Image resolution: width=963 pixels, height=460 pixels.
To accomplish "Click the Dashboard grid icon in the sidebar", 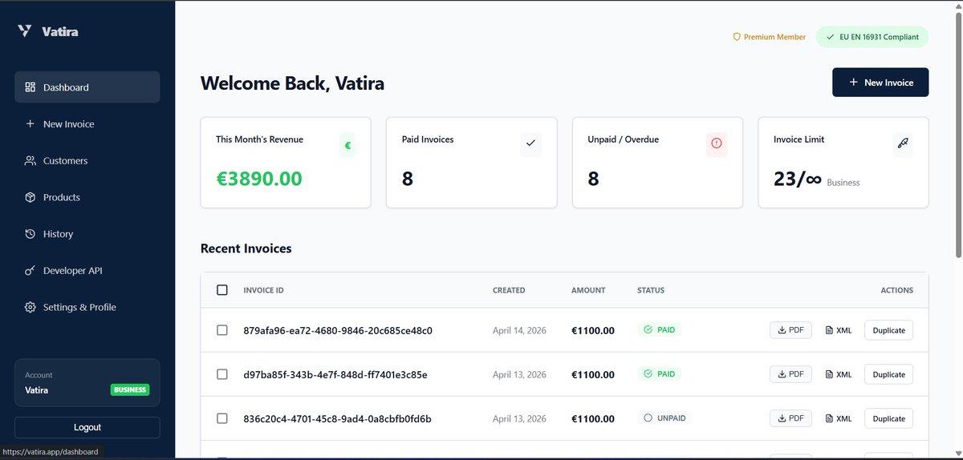I will pyautogui.click(x=30, y=87).
